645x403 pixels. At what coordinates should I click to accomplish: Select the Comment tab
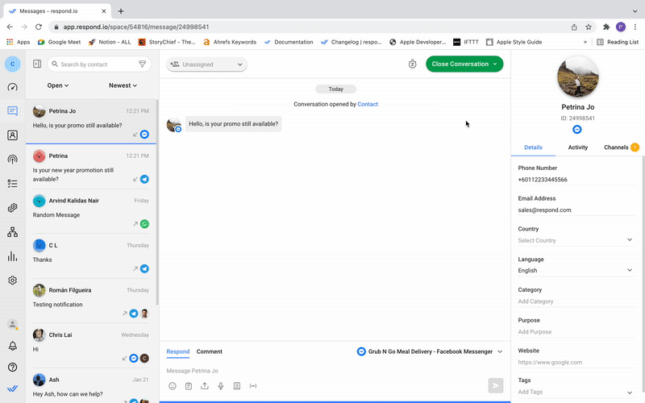(x=209, y=351)
